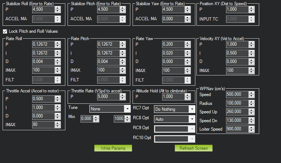Click WPNav Speed value field
Screen dimensions: 281x163
(237, 95)
